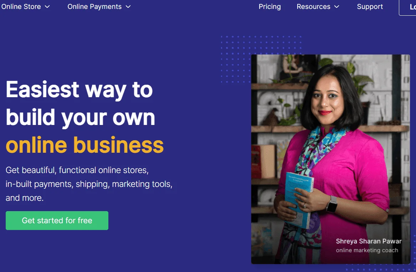Click the blue book held in photo
Screen dimensions: 416x272
[299, 199]
